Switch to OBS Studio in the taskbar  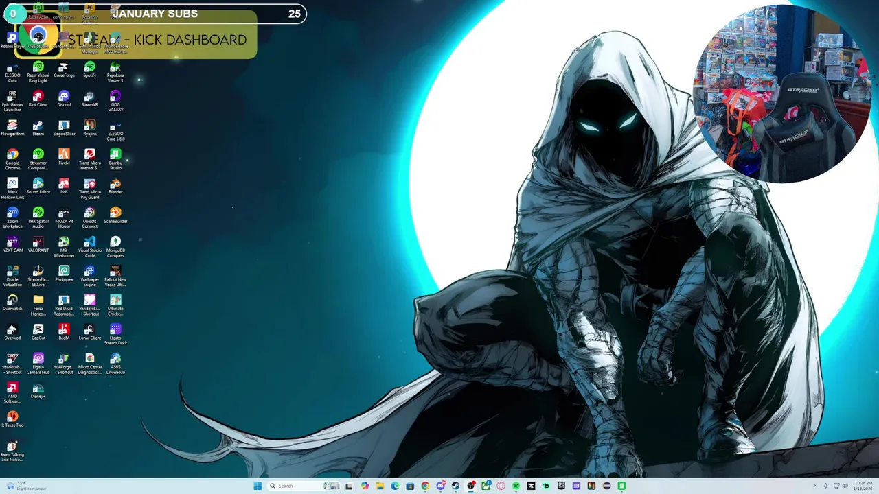pyautogui.click(x=470, y=486)
